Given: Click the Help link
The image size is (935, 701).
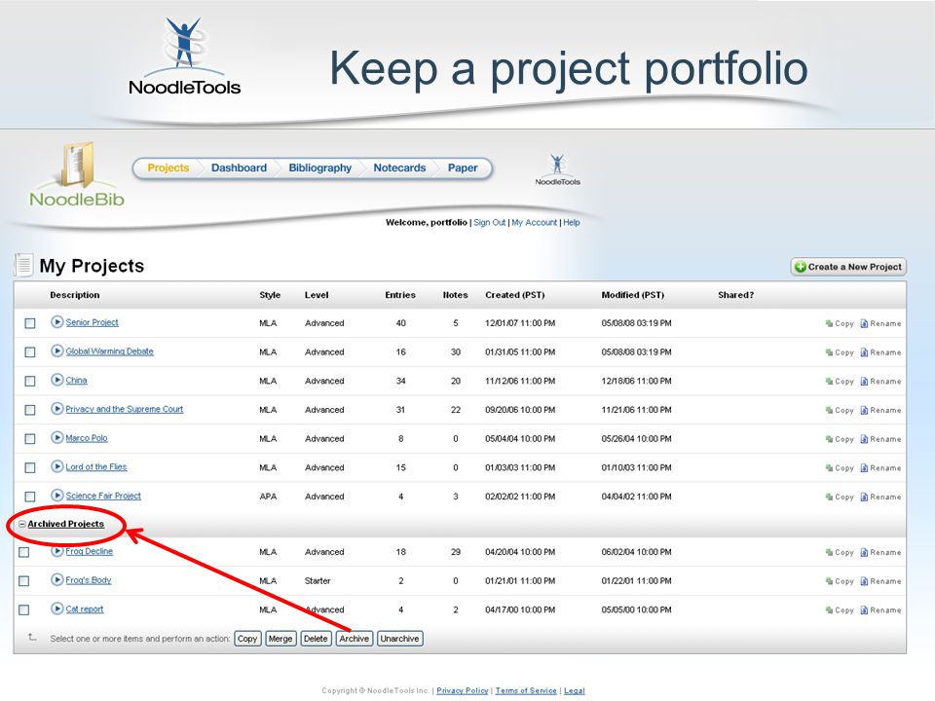Looking at the screenshot, I should click(572, 222).
